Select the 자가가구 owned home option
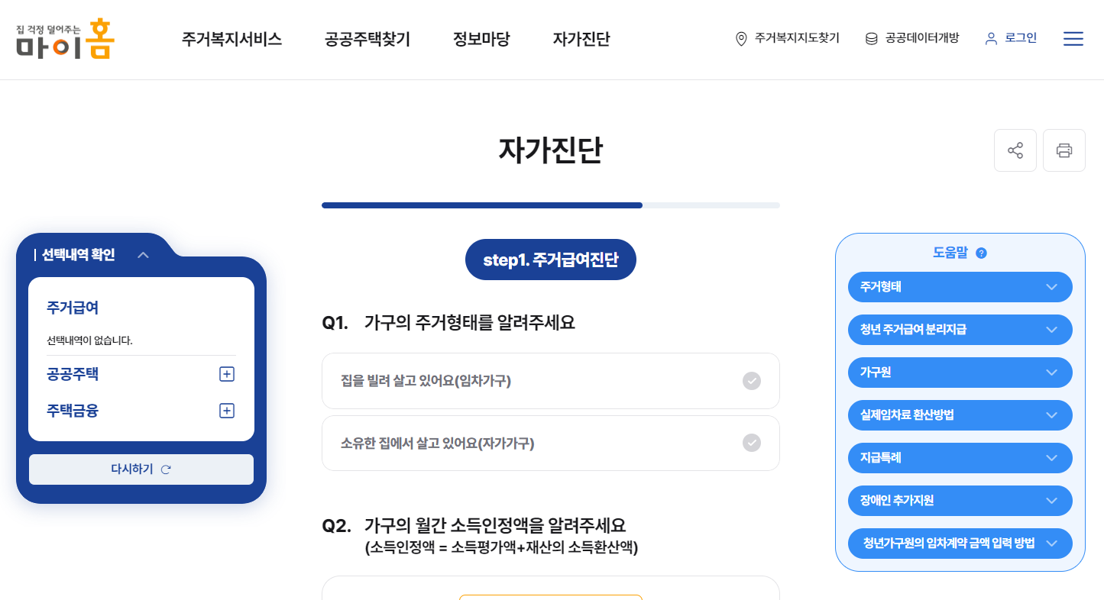The height and width of the screenshot is (600, 1104). click(550, 443)
